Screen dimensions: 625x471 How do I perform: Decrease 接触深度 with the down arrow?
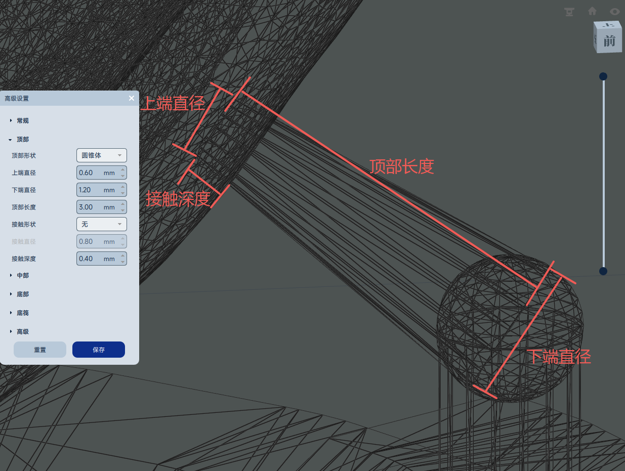(x=122, y=262)
